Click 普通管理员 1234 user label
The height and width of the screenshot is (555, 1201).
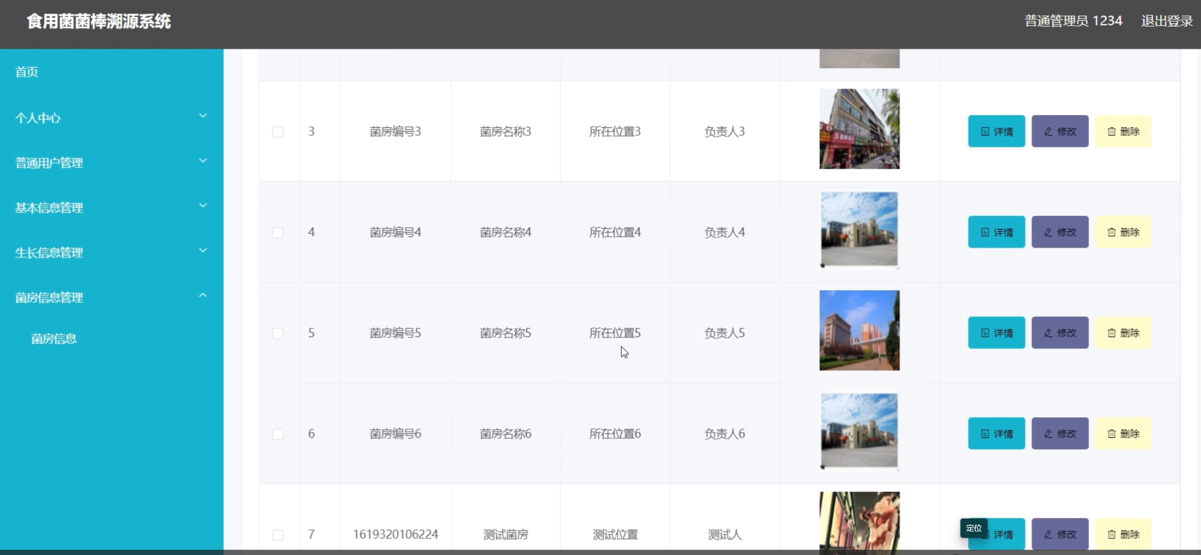[x=1073, y=21]
